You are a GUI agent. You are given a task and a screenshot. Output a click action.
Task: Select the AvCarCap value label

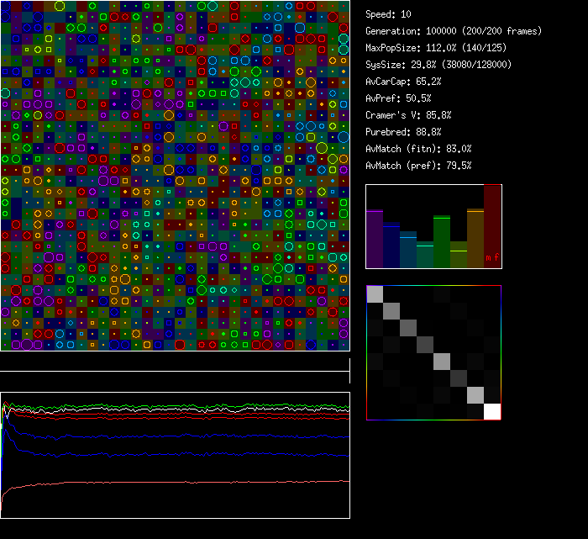coord(403,82)
